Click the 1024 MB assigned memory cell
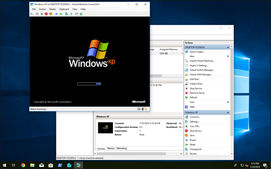Image resolution: width=271 pixels, height=169 pixels. tap(163, 54)
